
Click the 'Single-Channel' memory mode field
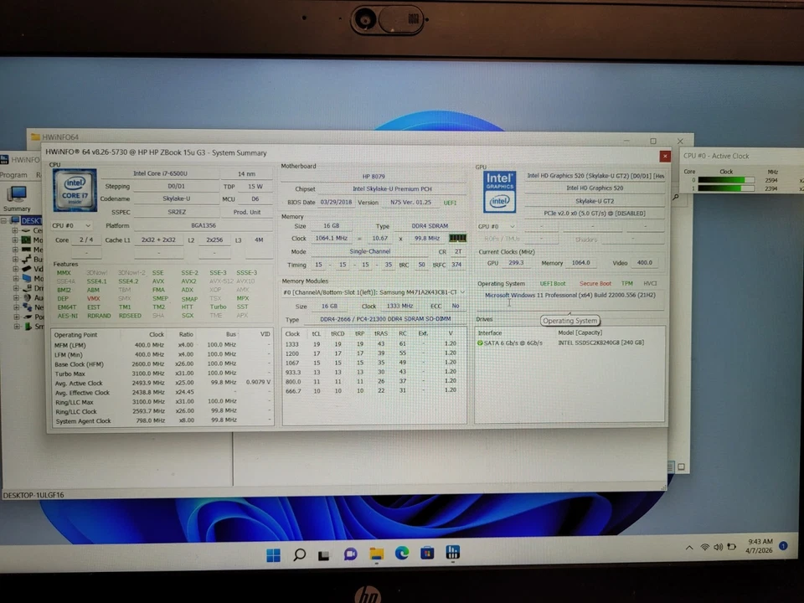pos(369,251)
